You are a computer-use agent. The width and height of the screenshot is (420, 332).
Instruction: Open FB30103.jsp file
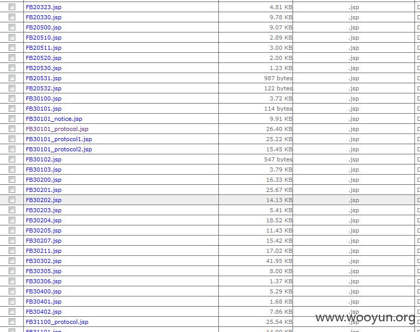(x=44, y=170)
